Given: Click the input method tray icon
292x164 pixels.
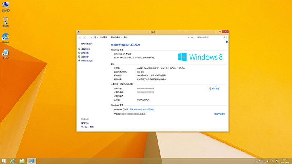Looking at the screenshot, I should tap(277, 161).
